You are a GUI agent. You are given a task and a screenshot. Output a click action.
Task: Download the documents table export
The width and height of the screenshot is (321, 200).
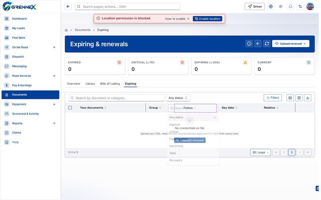click(308, 98)
